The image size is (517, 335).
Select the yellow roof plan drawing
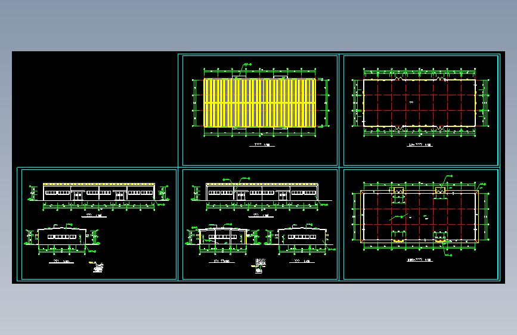260,103
